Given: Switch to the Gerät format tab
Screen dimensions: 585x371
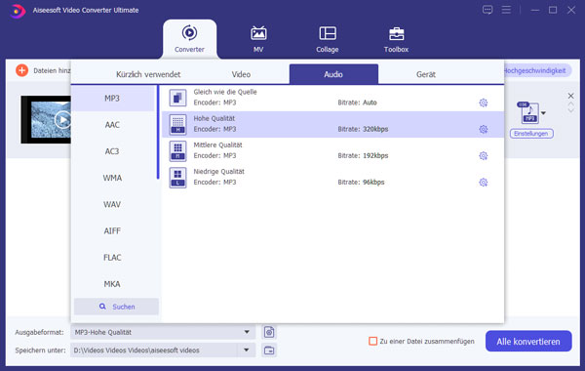Looking at the screenshot, I should (x=426, y=74).
